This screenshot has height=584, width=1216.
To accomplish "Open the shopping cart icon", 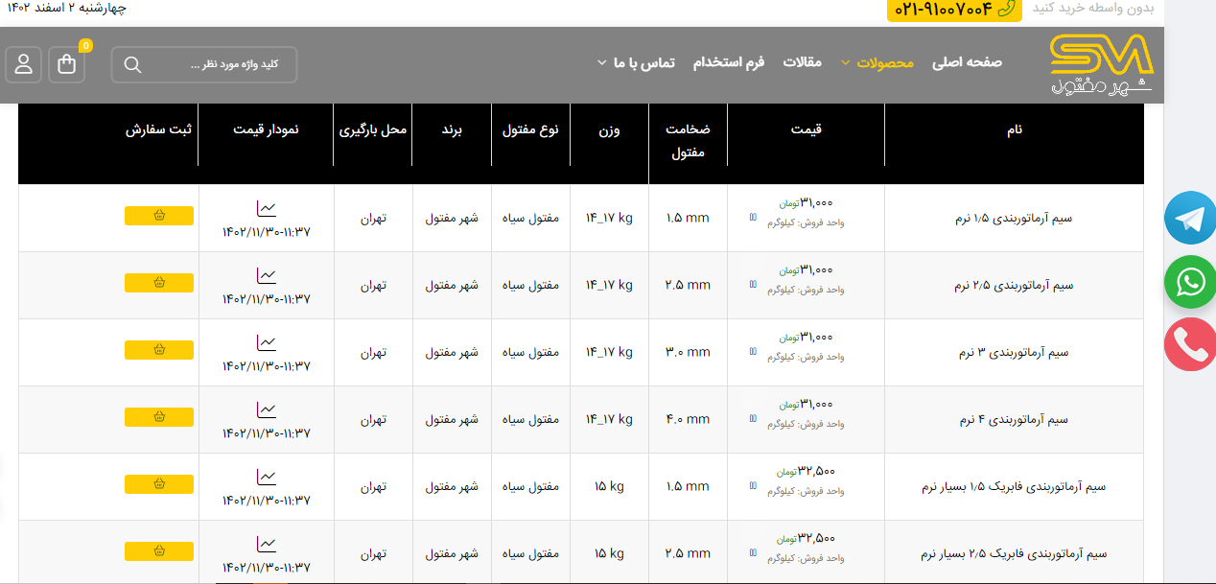I will point(66,64).
